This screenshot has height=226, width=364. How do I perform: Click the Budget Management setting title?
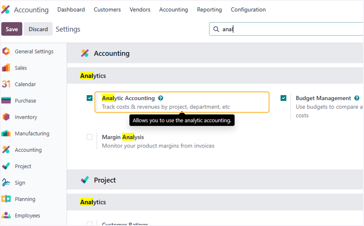(323, 98)
